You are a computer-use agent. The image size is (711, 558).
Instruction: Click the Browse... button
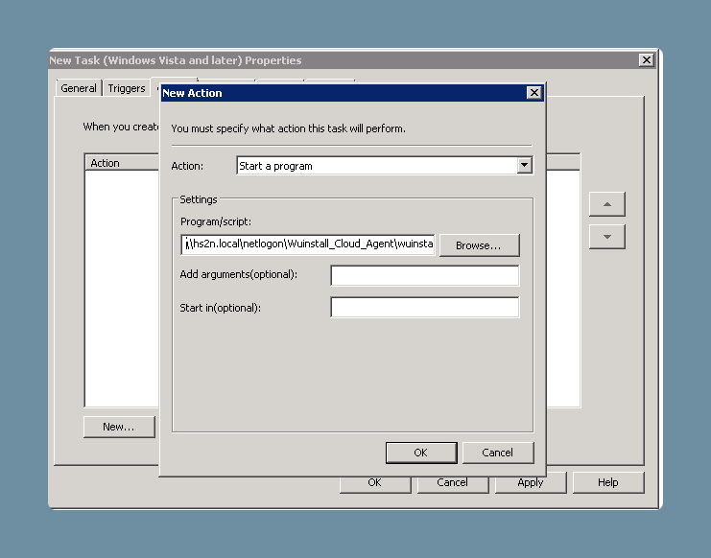pyautogui.click(x=480, y=245)
